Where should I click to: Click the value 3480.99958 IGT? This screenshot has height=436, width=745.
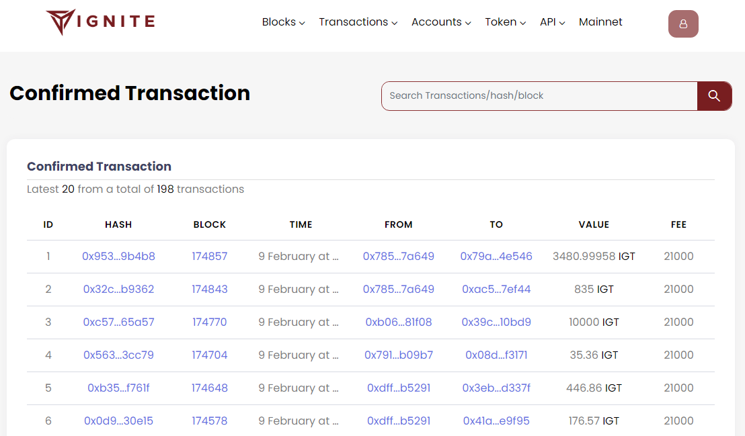point(594,257)
